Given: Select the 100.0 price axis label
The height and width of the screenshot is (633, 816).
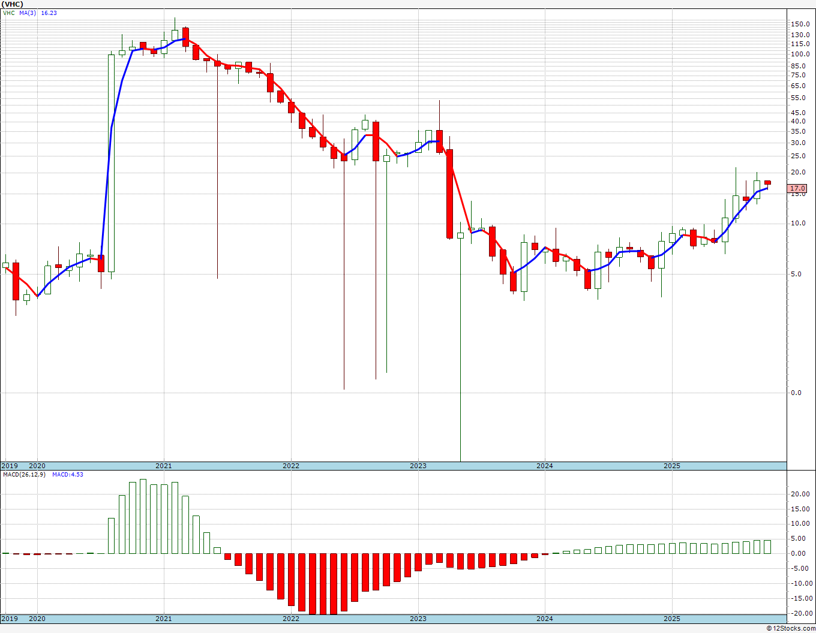Looking at the screenshot, I should (800, 54).
